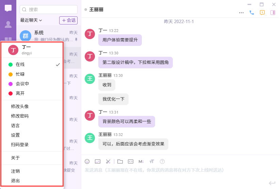Viewport: 280px width, 189px height.
Task: Open the three-dots more options menu
Action: pyautogui.click(x=242, y=13)
